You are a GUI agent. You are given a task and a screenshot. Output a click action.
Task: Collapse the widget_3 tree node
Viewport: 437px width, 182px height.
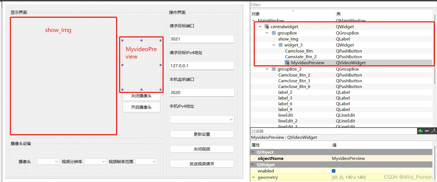274,45
